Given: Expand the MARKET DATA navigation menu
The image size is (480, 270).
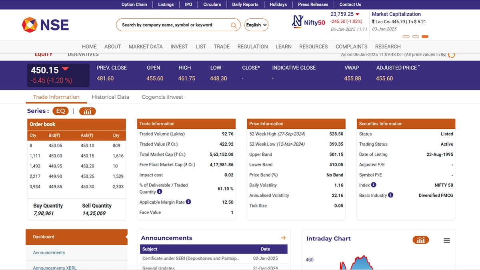Looking at the screenshot, I should coord(145,46).
